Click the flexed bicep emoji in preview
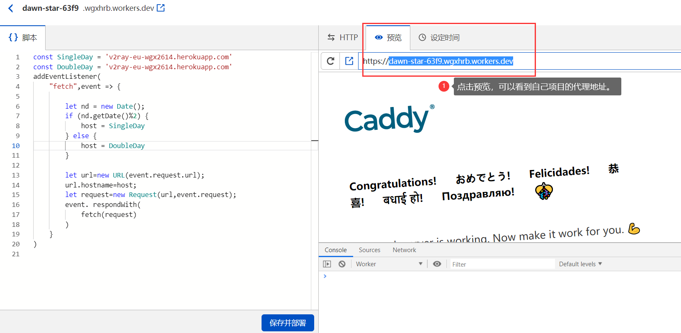Viewport: 681px width, 333px height. coord(634,228)
